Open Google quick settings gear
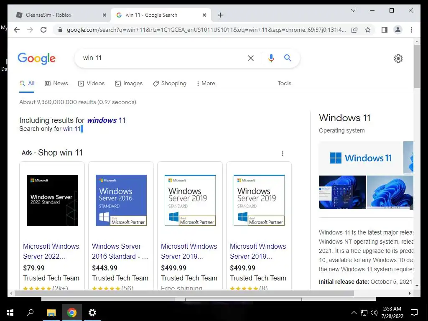Viewport: 428px width, 321px height. 398,59
